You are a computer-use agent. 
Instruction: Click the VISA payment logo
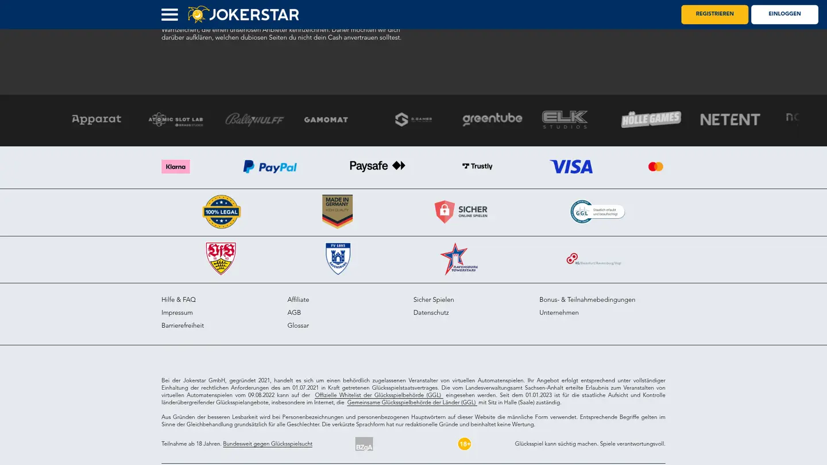pyautogui.click(x=571, y=166)
